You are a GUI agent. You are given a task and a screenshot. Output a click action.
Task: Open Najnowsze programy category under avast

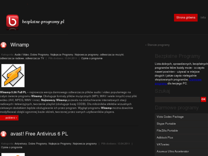(85, 144)
